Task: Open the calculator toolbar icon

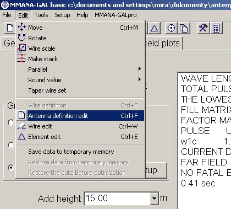Action: click(216, 28)
